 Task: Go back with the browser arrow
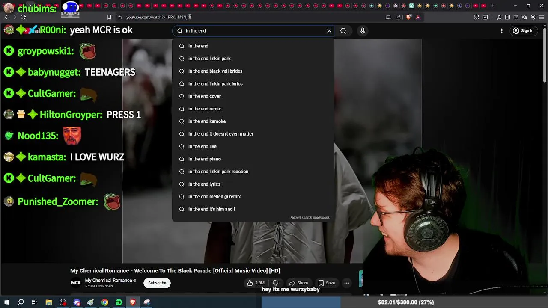tap(6, 17)
